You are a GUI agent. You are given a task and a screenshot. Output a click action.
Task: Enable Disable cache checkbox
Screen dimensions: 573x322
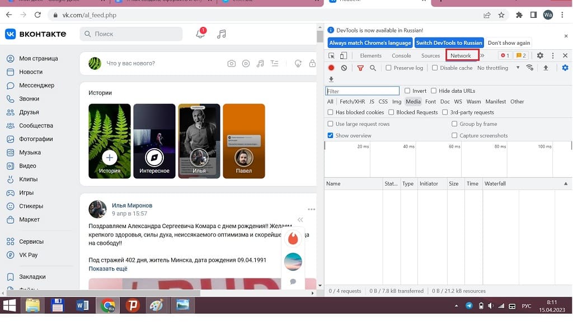(435, 68)
